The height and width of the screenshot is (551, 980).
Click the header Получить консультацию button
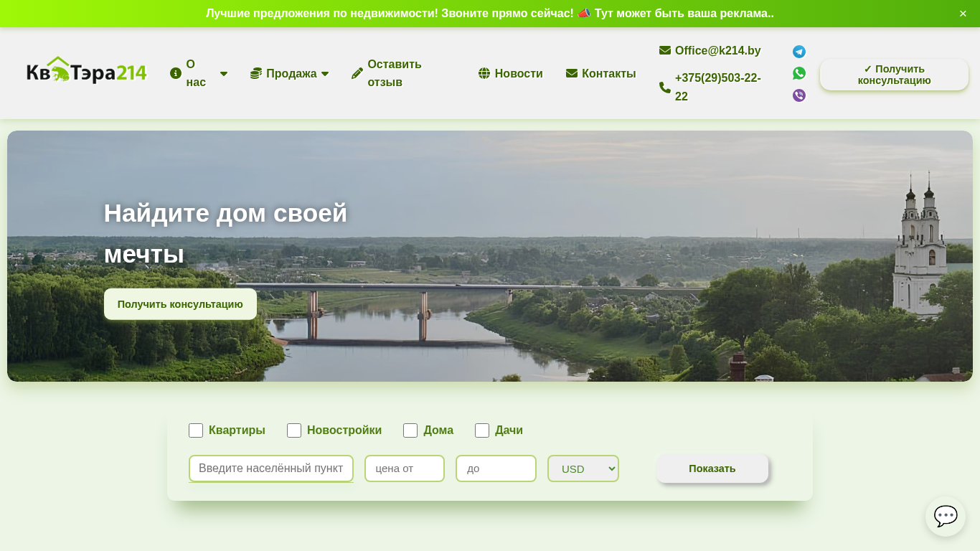(x=894, y=75)
